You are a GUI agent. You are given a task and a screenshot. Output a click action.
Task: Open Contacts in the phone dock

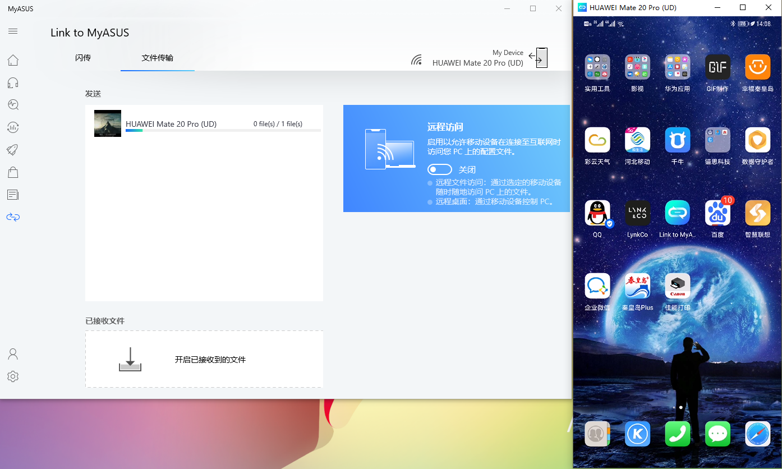pyautogui.click(x=597, y=434)
